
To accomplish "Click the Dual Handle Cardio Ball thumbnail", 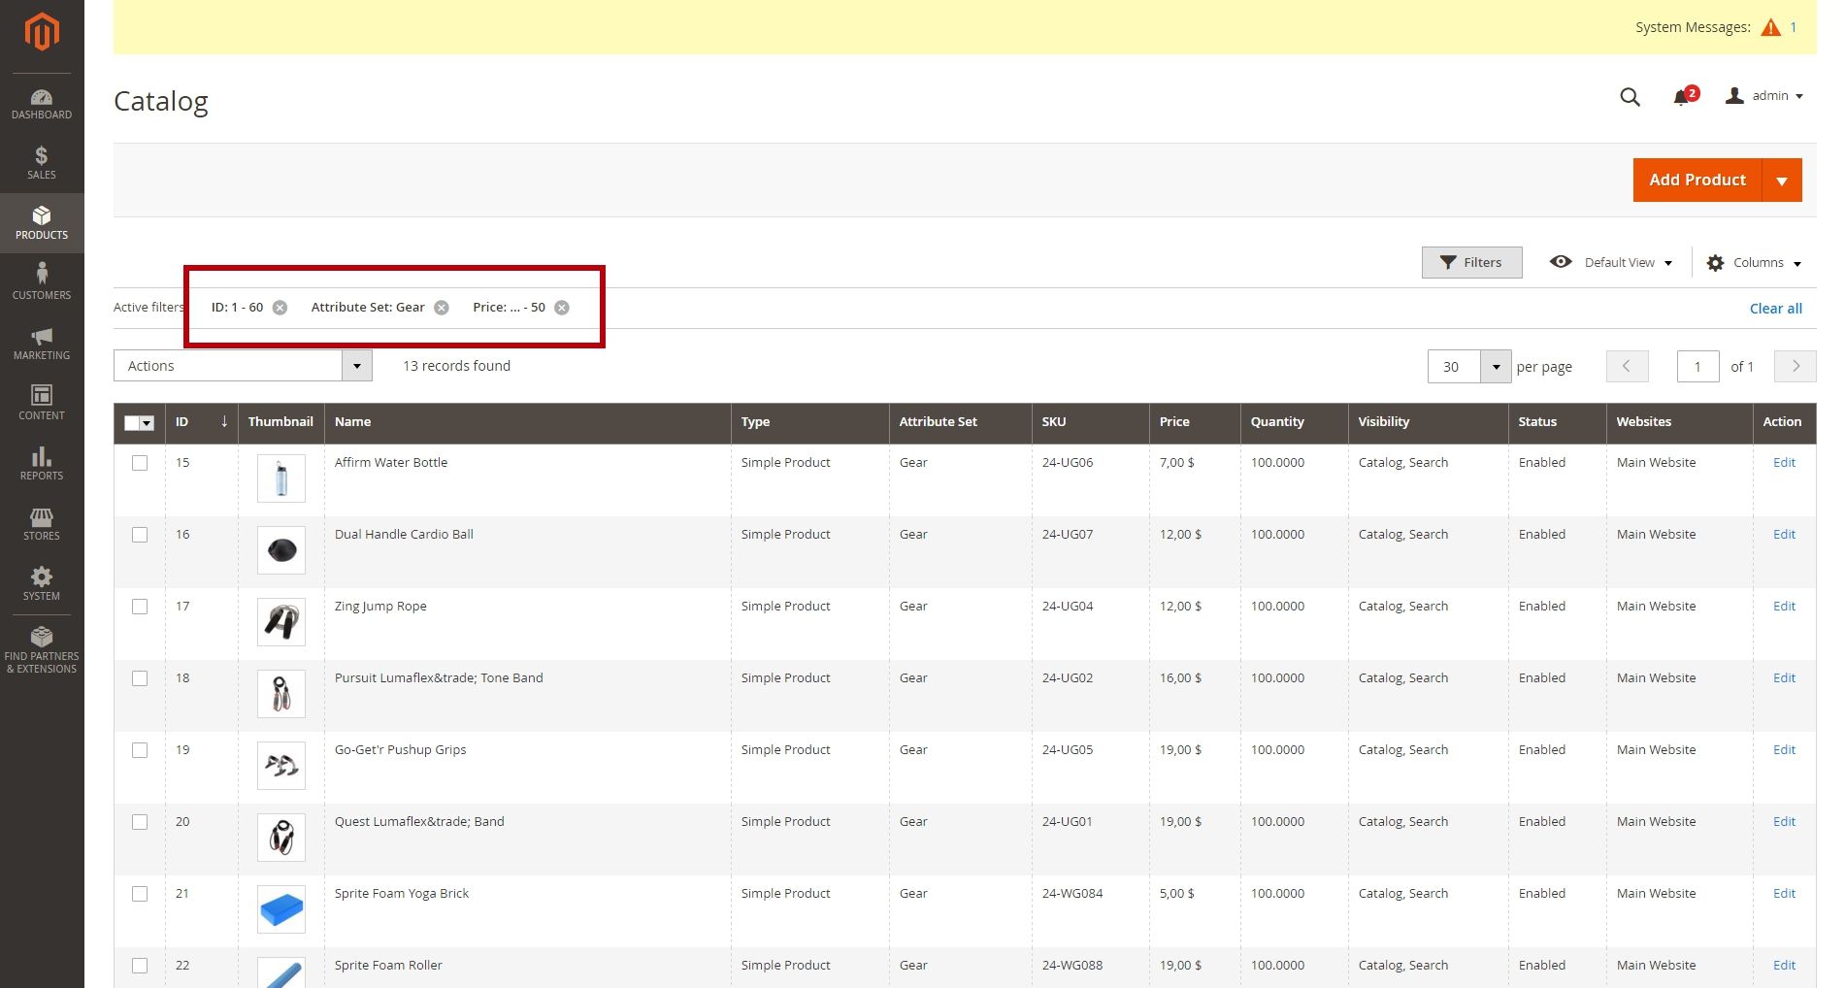I will (x=281, y=550).
